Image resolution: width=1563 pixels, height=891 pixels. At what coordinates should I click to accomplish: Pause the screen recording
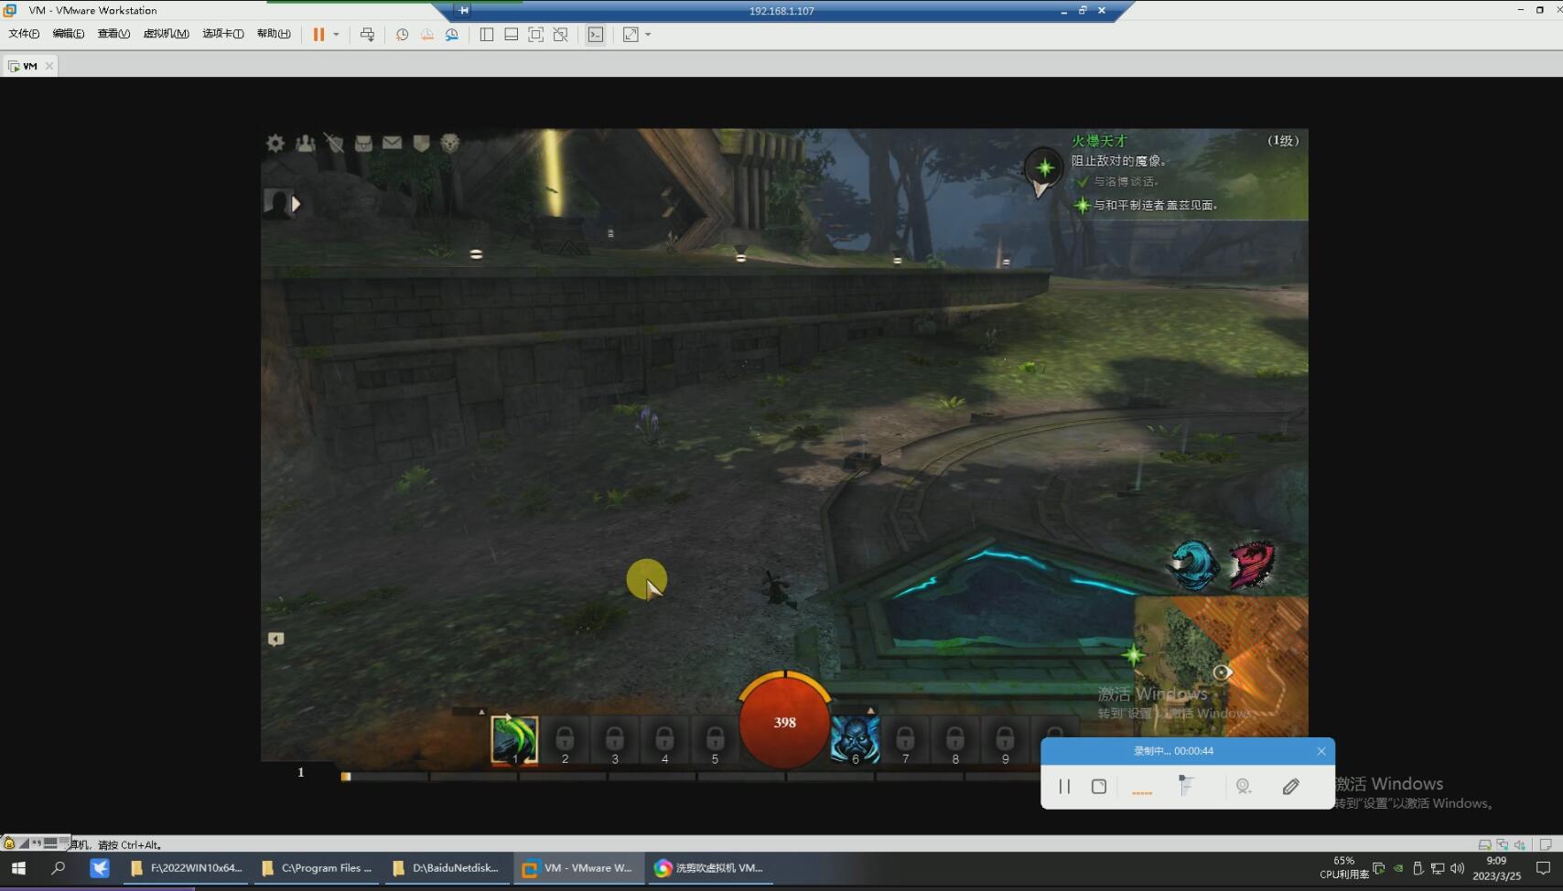(x=1064, y=787)
